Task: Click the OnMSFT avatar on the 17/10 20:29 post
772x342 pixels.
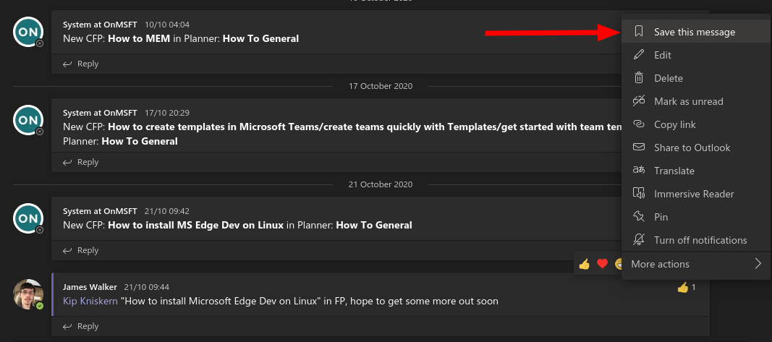Action: (28, 120)
